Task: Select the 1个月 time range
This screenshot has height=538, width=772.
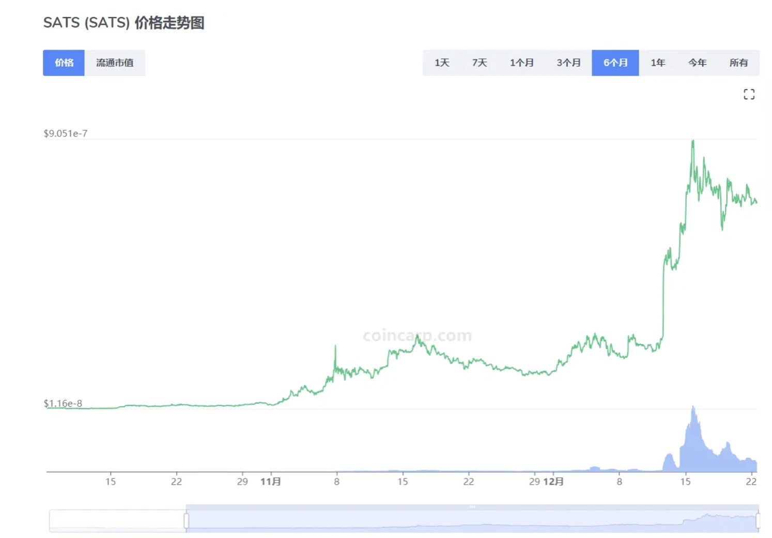Action: tap(521, 63)
